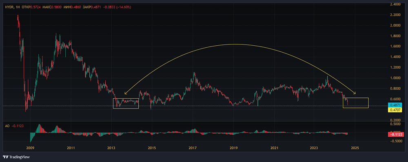Viewport: 408px width, 162px height.
Task: Click 1.6000 on the price scale
Action: pyautogui.click(x=395, y=47)
